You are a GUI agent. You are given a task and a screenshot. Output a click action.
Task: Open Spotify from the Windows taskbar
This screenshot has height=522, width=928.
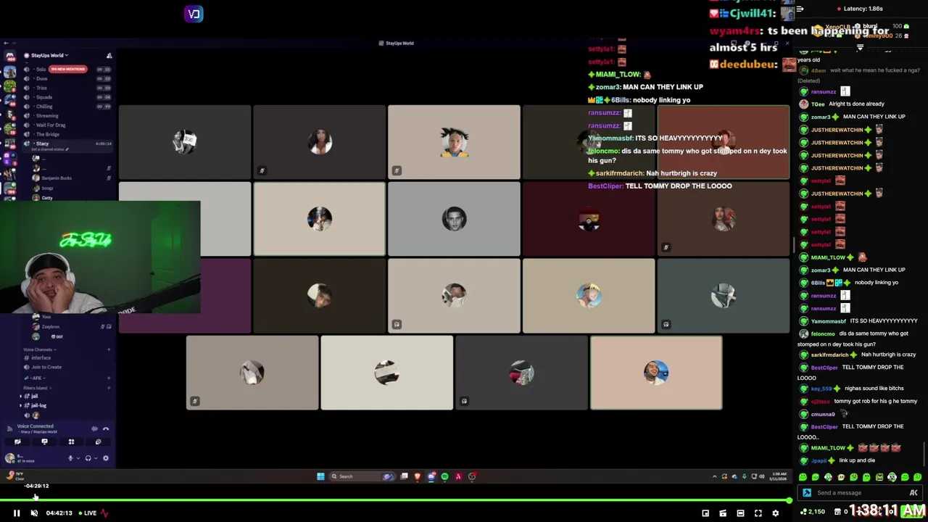(x=444, y=476)
